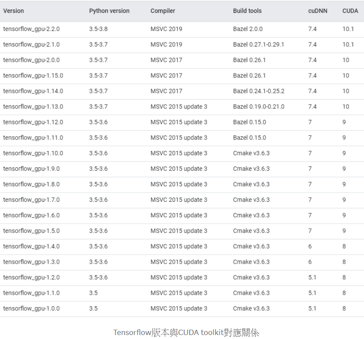
Task: Click cuDNN 7.4 in tensorflow_gpu-1.15.0 row
Action: click(x=312, y=76)
